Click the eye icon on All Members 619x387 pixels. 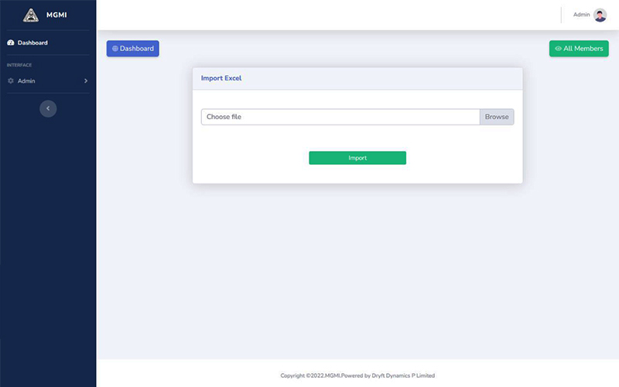click(558, 49)
